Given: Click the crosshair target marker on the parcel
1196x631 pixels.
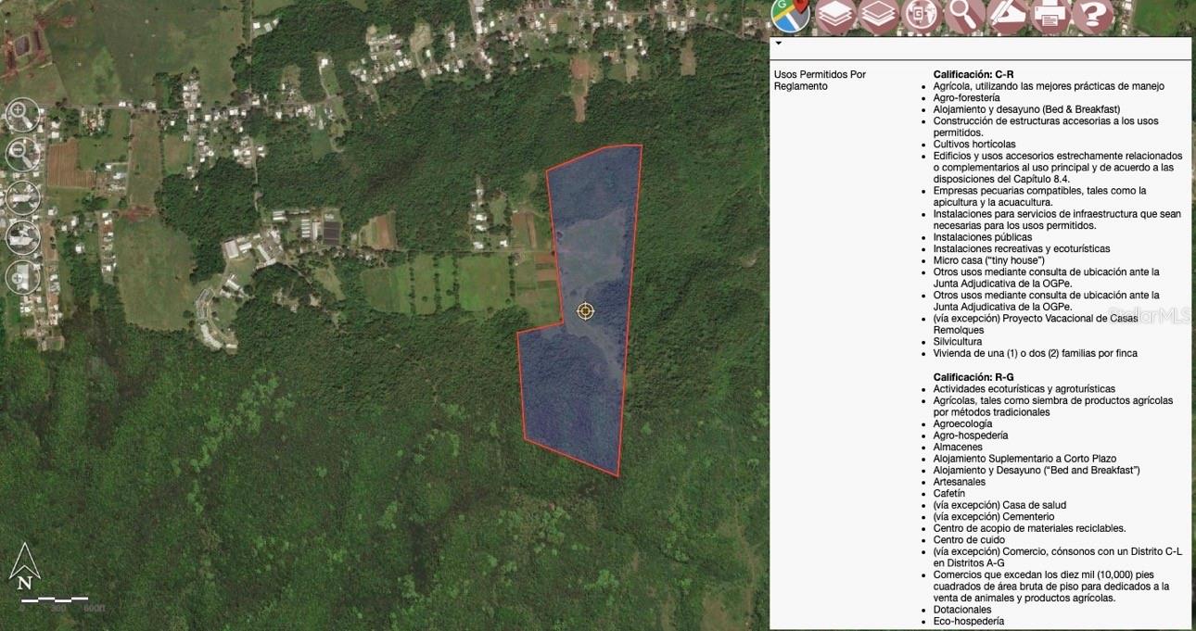Looking at the screenshot, I should (x=585, y=311).
